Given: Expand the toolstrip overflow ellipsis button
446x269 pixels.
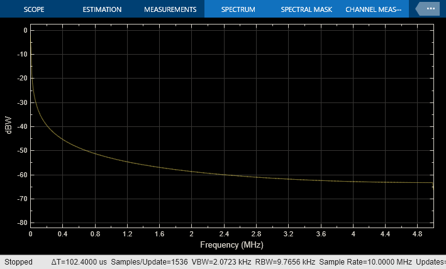Looking at the screenshot, I should (x=430, y=9).
